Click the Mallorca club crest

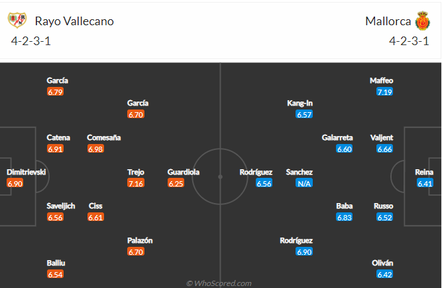pos(422,21)
